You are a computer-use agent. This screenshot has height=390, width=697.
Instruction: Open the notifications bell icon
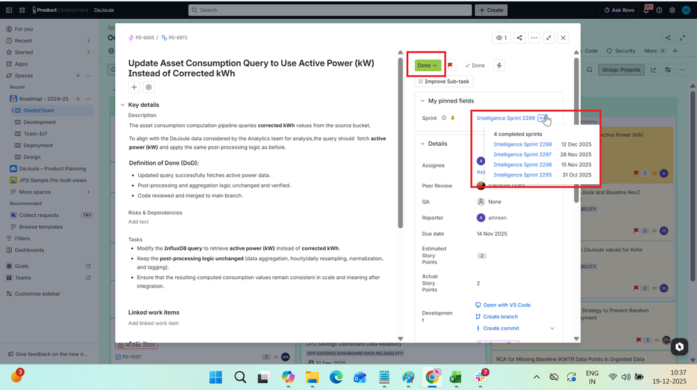(x=647, y=10)
